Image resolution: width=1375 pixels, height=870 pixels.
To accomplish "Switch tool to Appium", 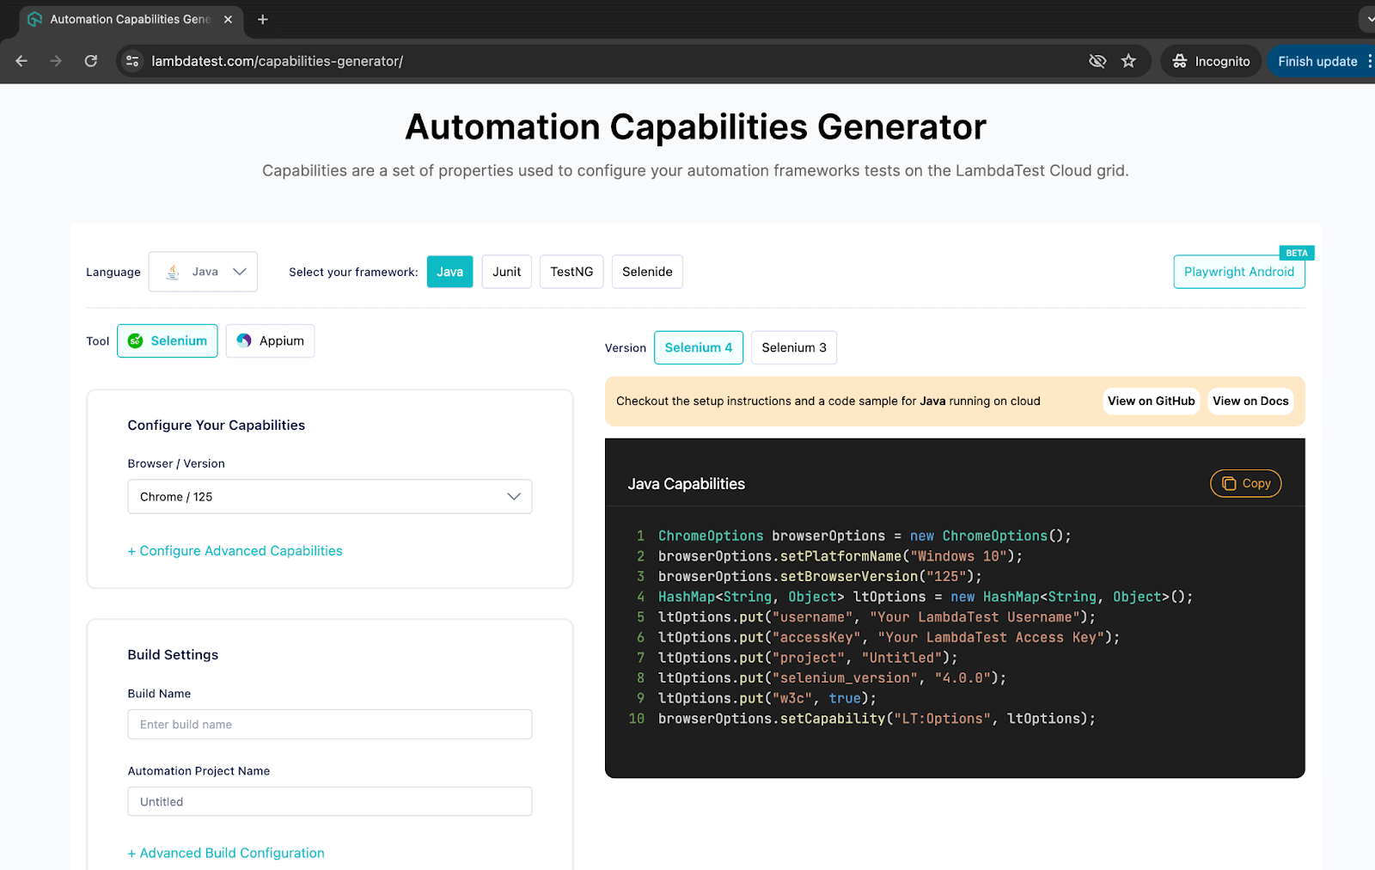I will tap(270, 341).
